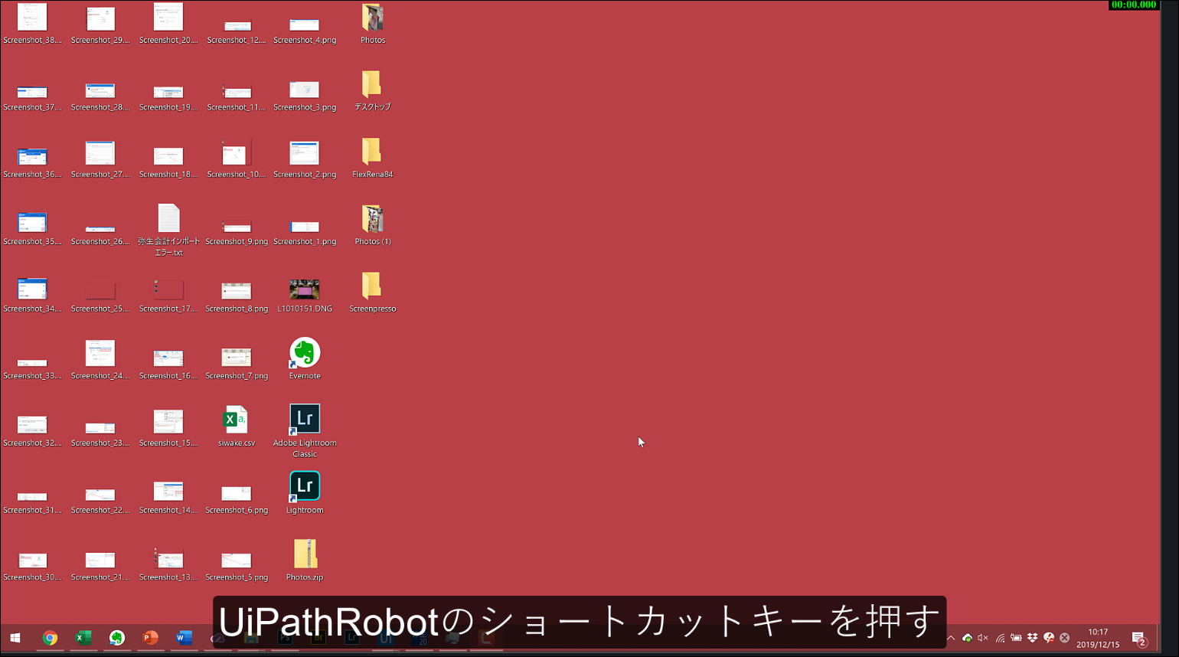Screen dimensions: 1179x657
Task: Select the Evernote desktop shortcut
Action: pyautogui.click(x=305, y=358)
